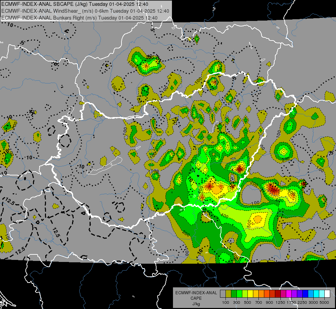Select the pure blue legend swatch
The height and width of the screenshot is (309, 336).
point(305,294)
